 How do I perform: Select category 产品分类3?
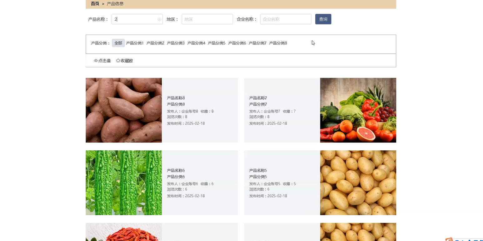(x=176, y=43)
